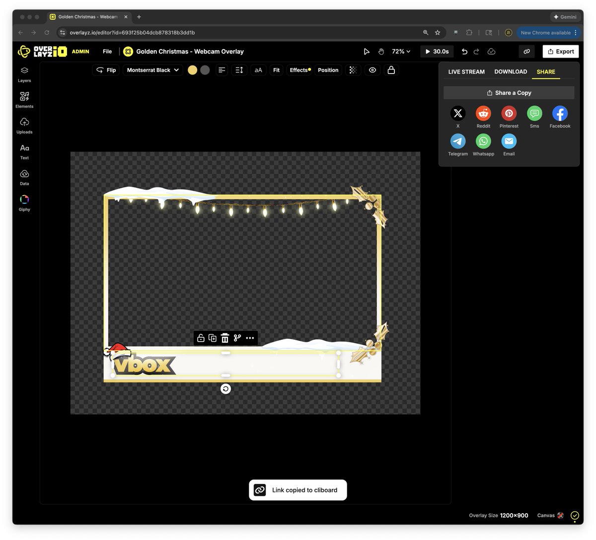Screen dimensions: 596x540
Task: Play the 30.0s preview
Action: click(437, 52)
